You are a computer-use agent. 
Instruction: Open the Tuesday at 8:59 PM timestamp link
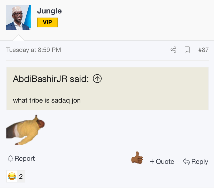point(34,50)
